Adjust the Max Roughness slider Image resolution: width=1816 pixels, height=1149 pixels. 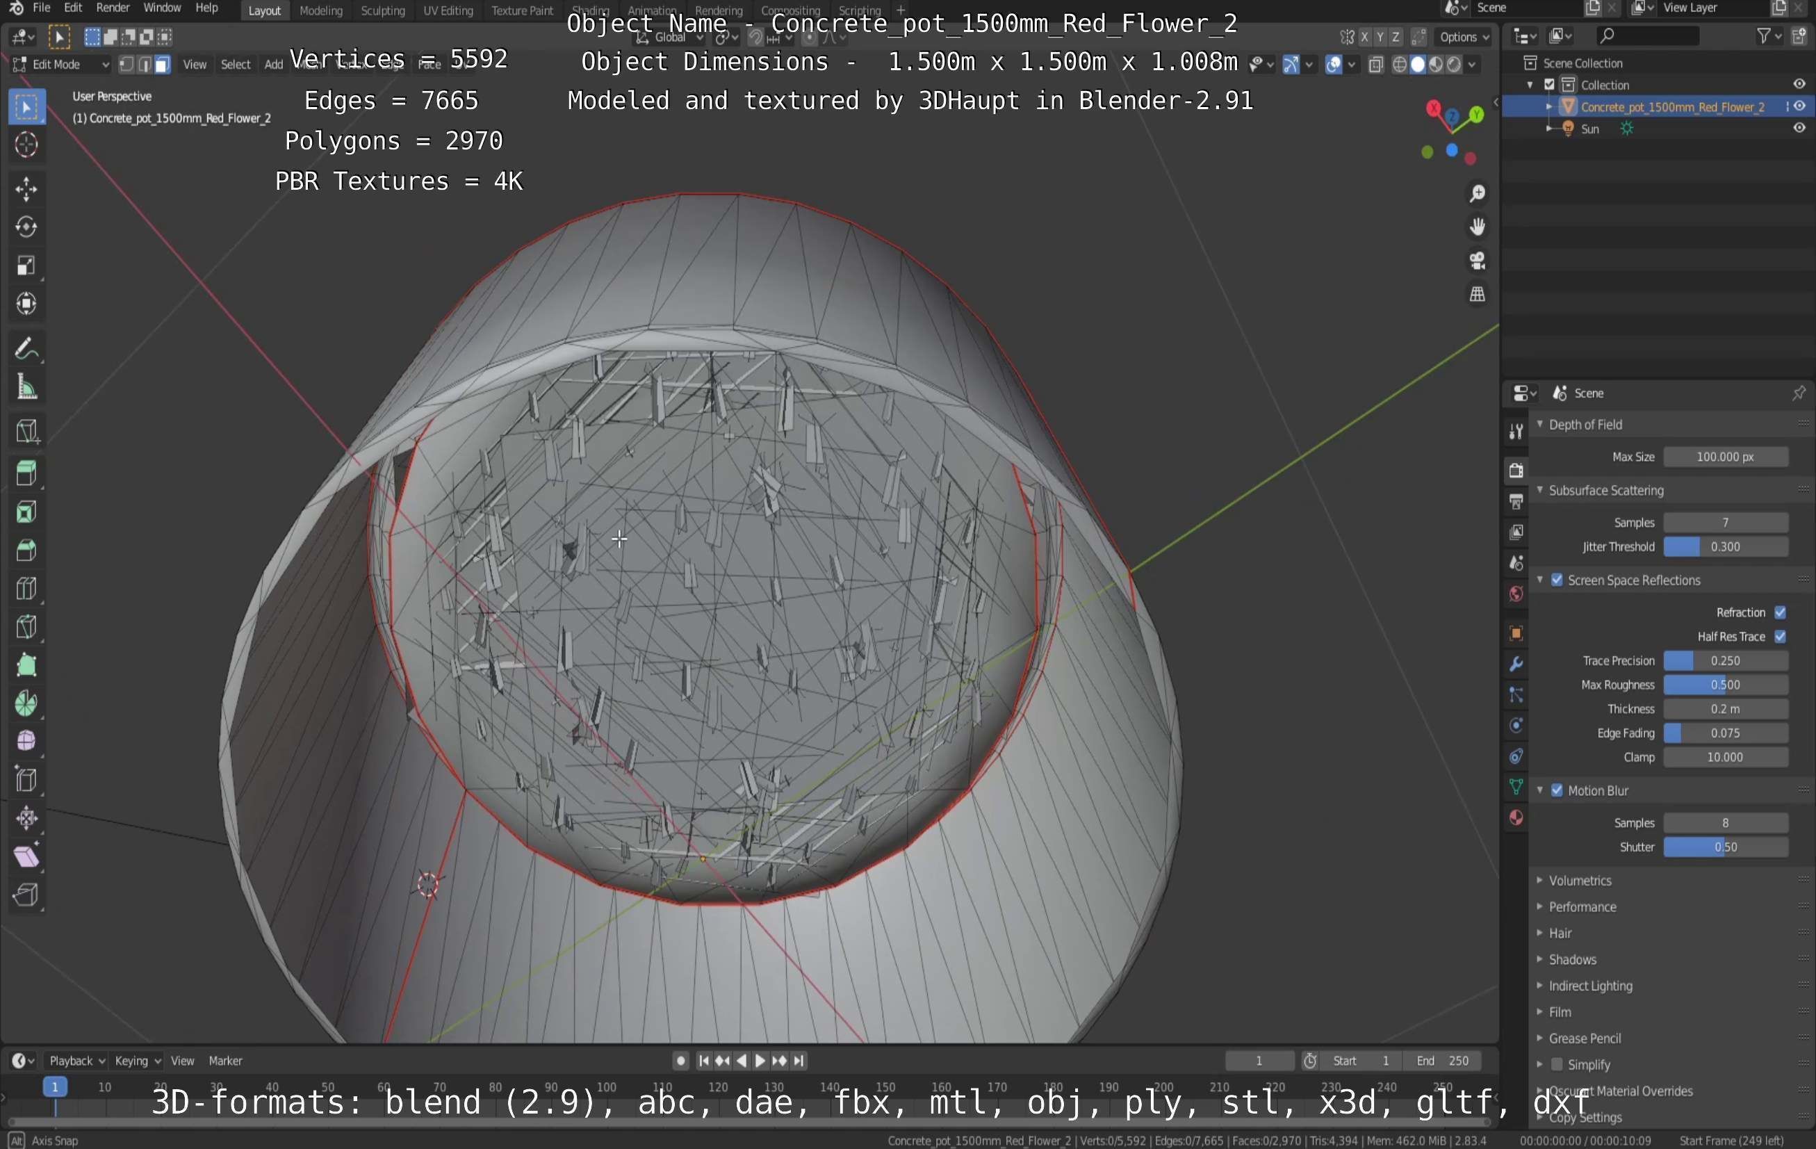[1725, 685]
